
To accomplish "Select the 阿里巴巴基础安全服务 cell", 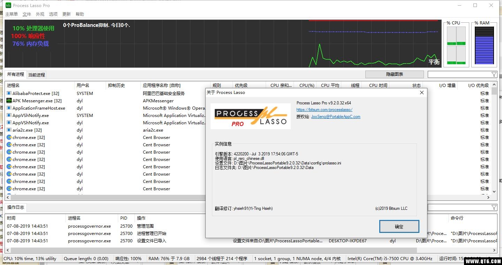I will (x=164, y=93).
